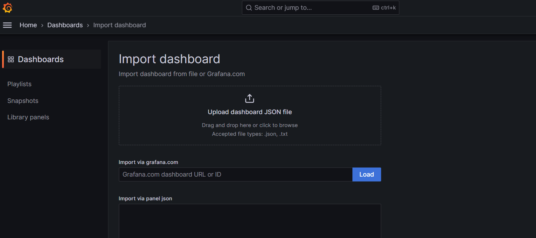This screenshot has width=536, height=238.
Task: Click the search magnifier icon
Action: tap(249, 8)
